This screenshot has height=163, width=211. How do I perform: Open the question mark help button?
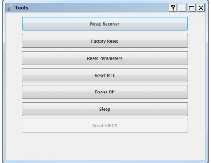[173, 8]
